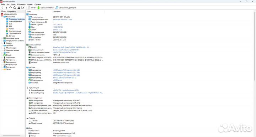Click the База данных tree node icon
The image size is (256, 137).
coord(5,67)
